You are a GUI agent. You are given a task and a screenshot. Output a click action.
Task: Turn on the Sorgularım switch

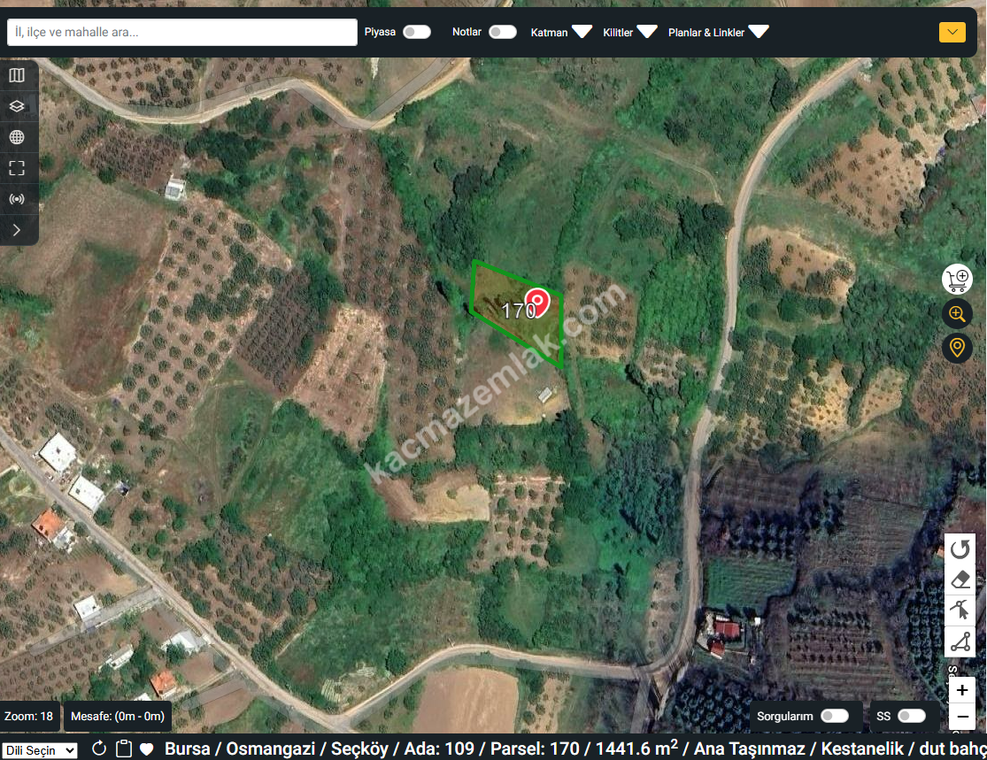(834, 716)
